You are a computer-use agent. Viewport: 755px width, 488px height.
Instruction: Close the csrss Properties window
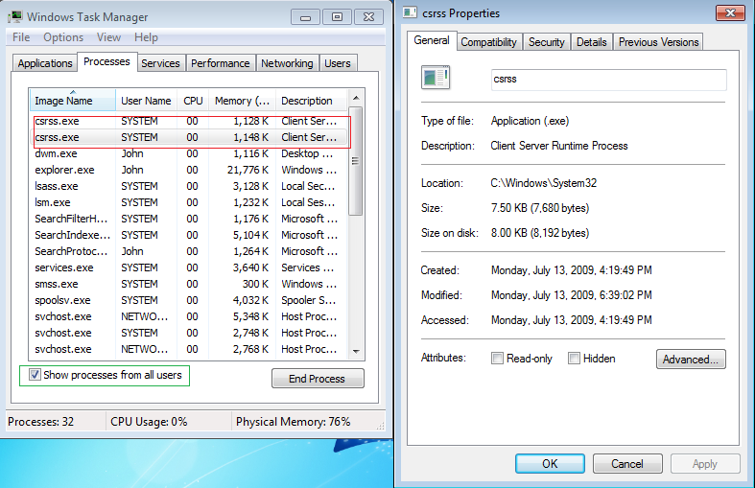730,13
